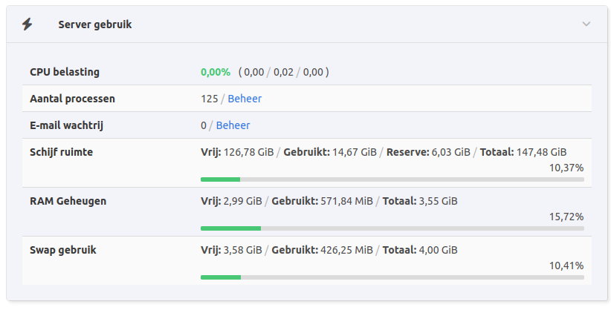611x310 pixels.
Task: Collapse the Server gebruik panel chevron
Action: [586, 24]
